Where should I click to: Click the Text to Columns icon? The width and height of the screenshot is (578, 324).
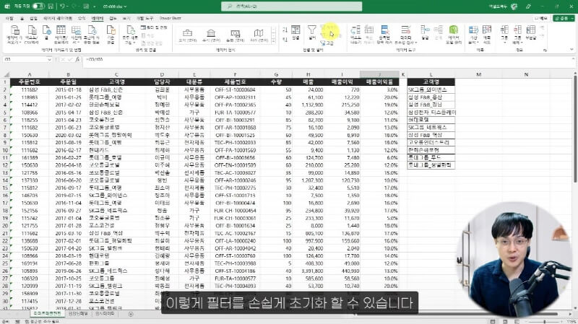[x=355, y=34]
